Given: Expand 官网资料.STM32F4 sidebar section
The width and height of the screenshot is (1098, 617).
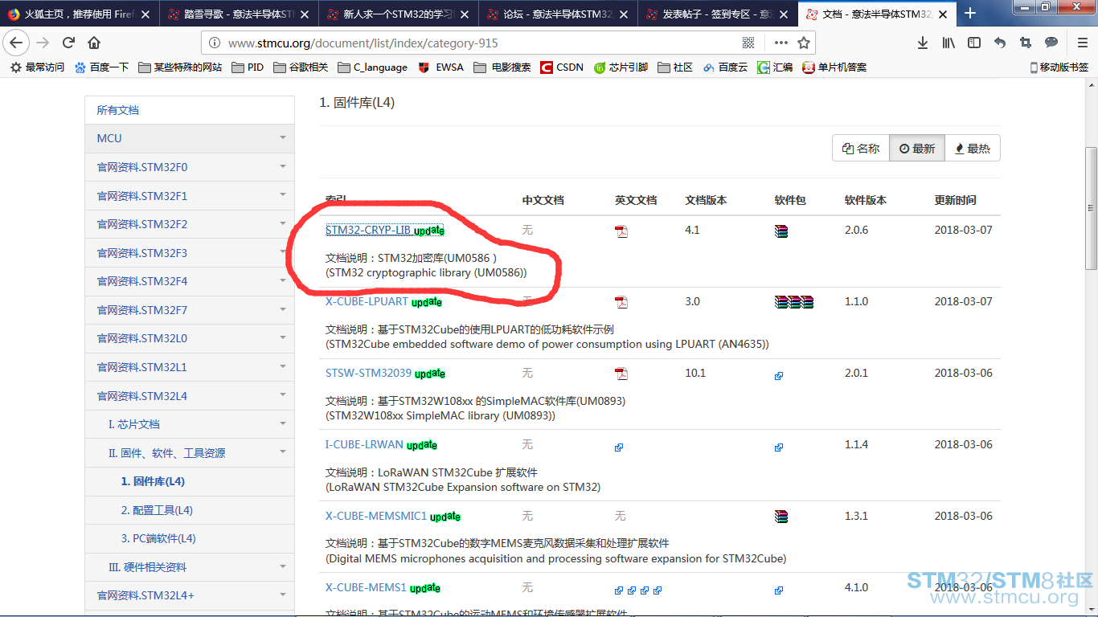Looking at the screenshot, I should [283, 281].
